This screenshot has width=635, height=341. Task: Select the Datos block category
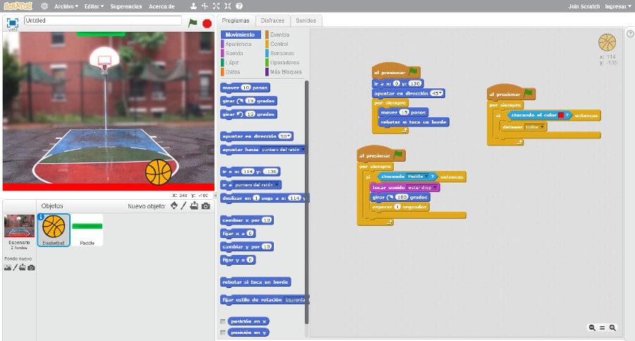[232, 72]
